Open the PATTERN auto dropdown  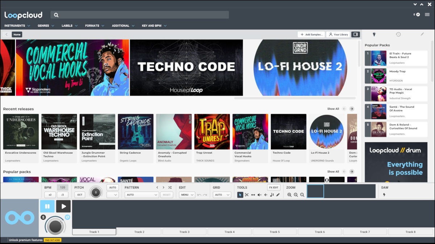[141, 194]
